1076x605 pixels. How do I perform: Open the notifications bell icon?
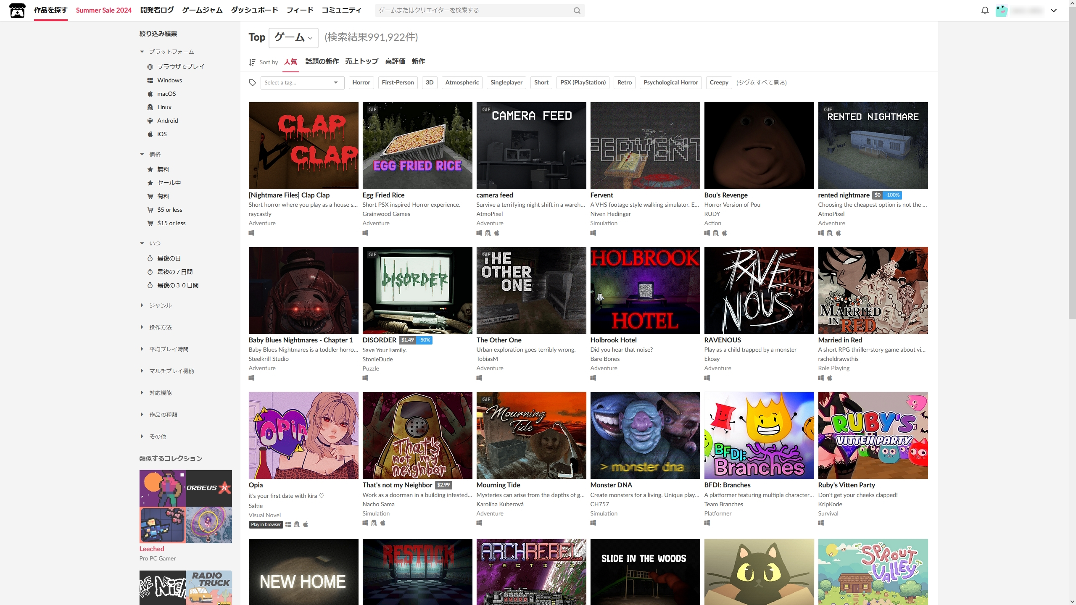(x=985, y=11)
